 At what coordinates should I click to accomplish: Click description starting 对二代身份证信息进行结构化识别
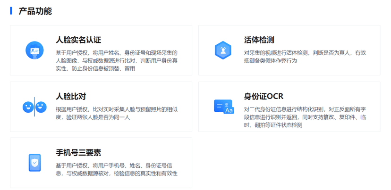(x=305, y=117)
